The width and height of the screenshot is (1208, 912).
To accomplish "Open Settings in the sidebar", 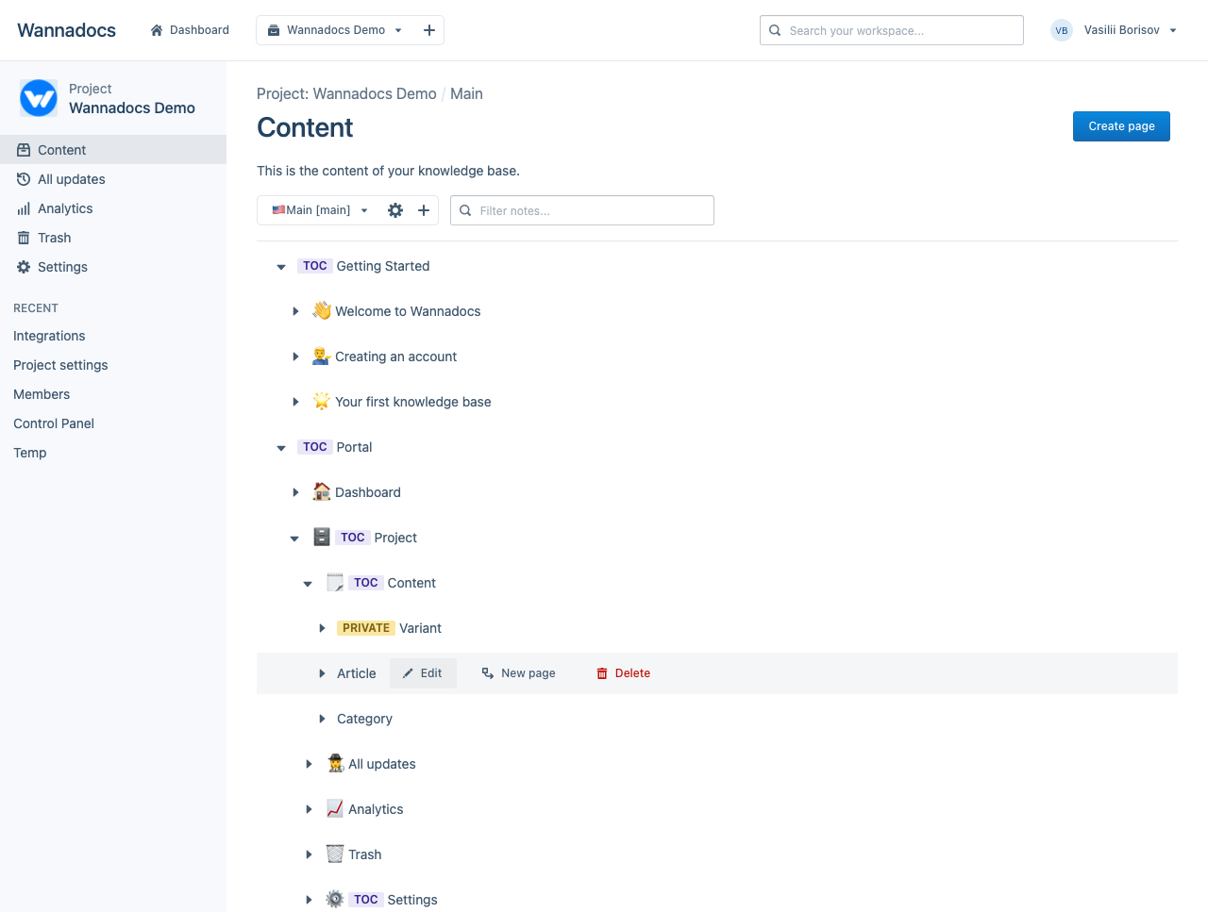I will click(x=113, y=267).
